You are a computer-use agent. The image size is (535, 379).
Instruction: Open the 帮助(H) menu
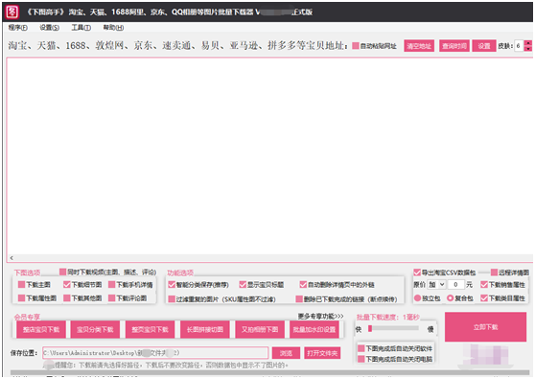(x=113, y=28)
